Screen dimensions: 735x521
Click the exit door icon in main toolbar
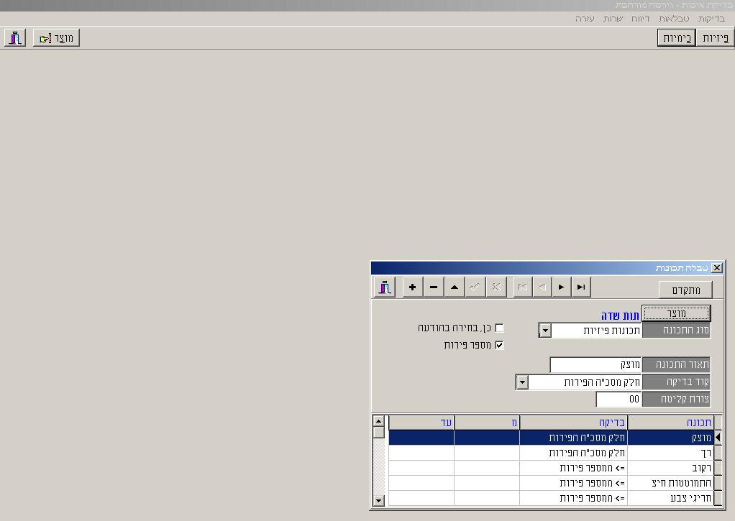point(15,38)
